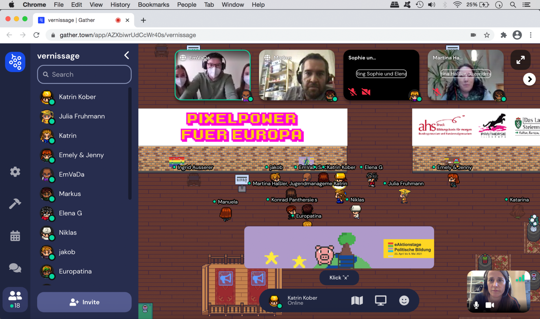
Task: Open the emoji reactions smiley
Action: pos(404,300)
